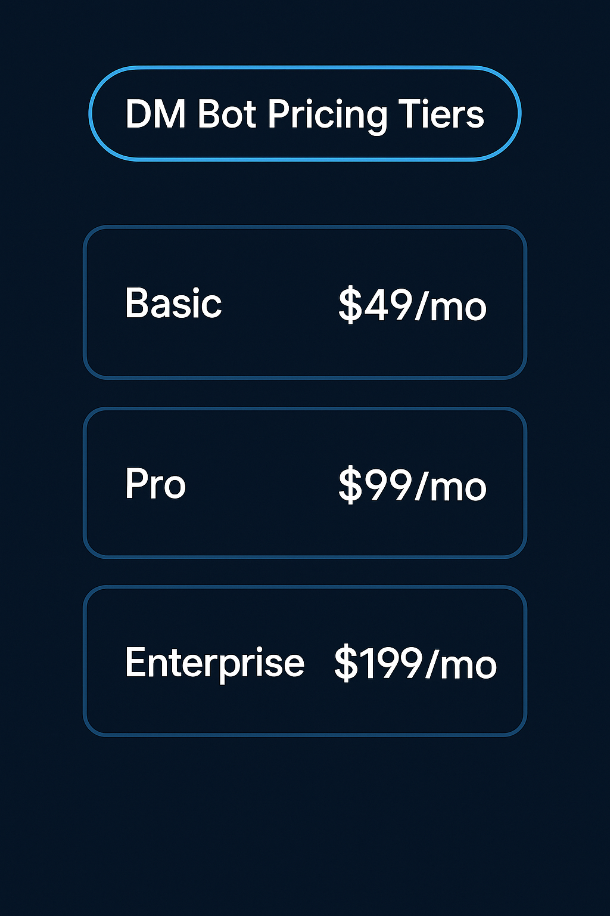Click the dollar sign in the $99 price

[350, 485]
